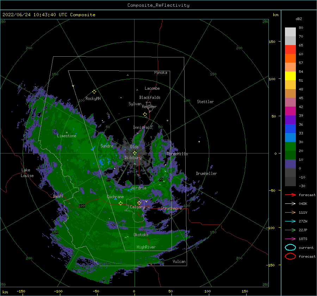Viewport: 317px width, 296px height.
Task: Select the bright green 20-30 dBZ swatch
Action: coord(290,146)
